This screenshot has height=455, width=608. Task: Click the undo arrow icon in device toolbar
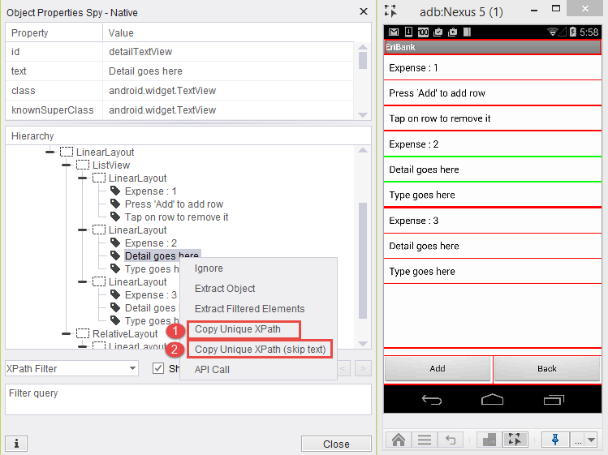(x=449, y=440)
